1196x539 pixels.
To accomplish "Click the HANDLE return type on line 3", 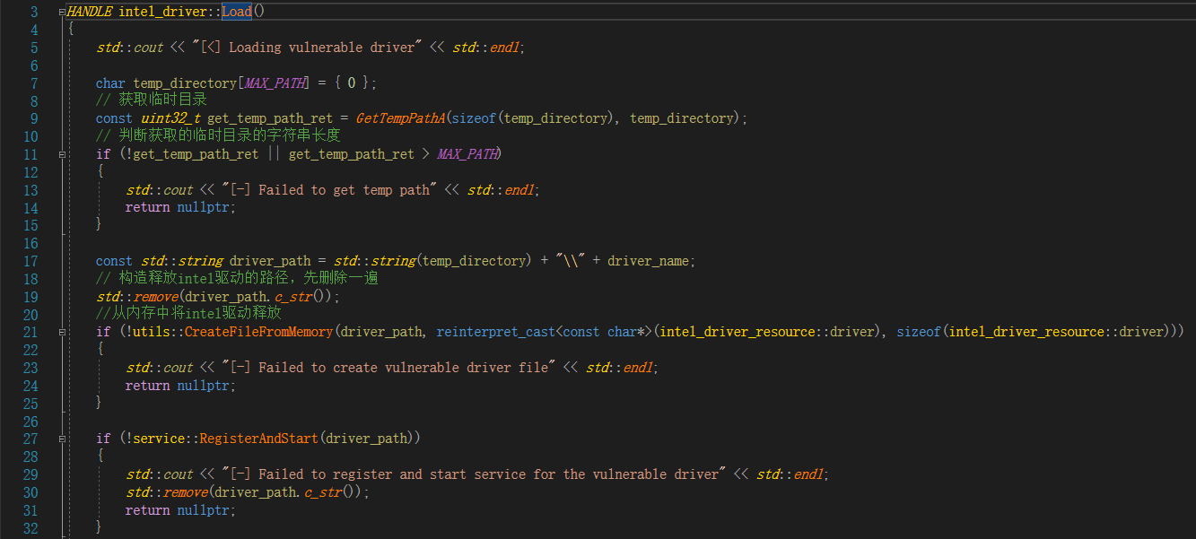I will pos(89,12).
